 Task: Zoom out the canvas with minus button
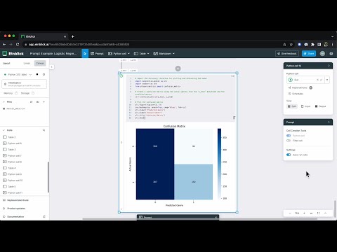point(290,213)
